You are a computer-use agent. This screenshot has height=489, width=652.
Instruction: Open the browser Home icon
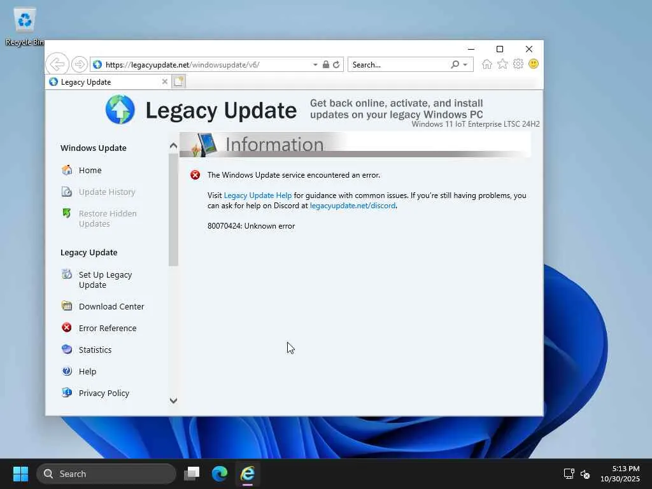tap(487, 64)
